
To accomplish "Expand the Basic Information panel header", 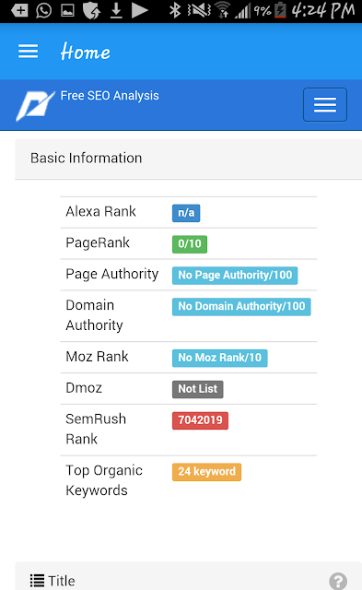I will [x=188, y=159].
